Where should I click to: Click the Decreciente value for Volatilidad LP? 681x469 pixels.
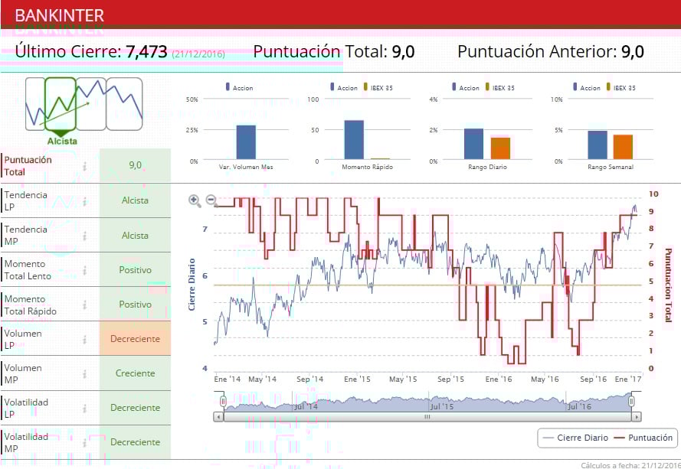[x=135, y=407]
